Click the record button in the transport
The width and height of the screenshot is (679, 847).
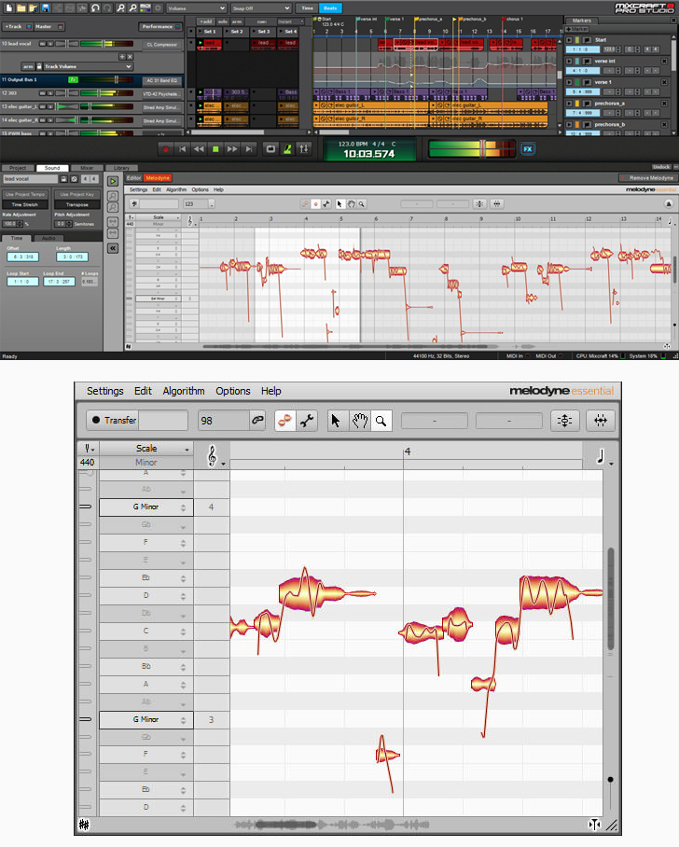tap(166, 149)
